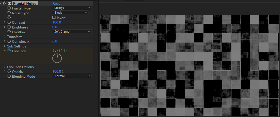Screen dimensions: 280x117
Task: Click the Opacity value 100.0
Action: (x=57, y=71)
